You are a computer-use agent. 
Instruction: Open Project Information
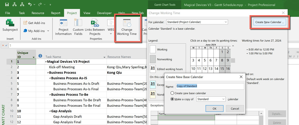click(63, 27)
